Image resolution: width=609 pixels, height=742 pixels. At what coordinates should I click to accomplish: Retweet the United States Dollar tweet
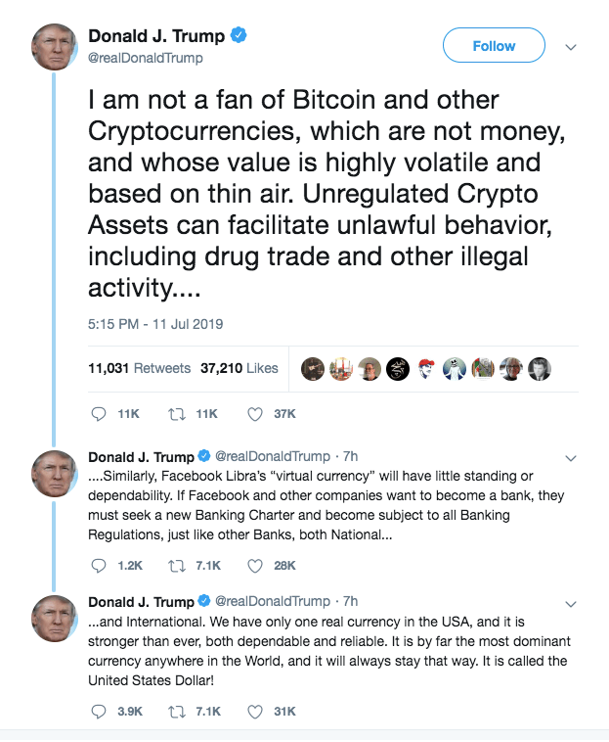176,712
